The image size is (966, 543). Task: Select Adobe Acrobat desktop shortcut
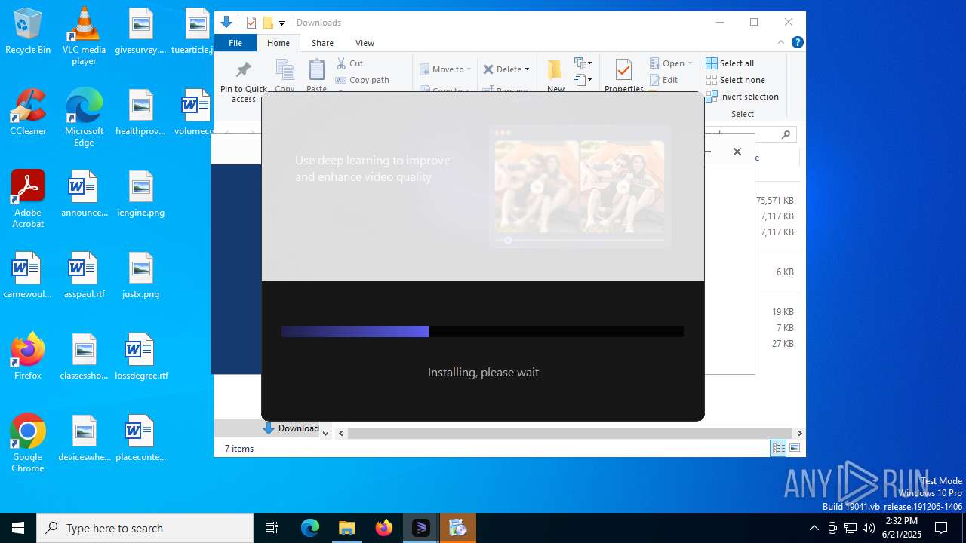pyautogui.click(x=28, y=199)
